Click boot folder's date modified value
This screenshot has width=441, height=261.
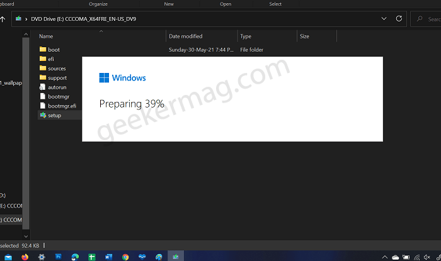(201, 50)
